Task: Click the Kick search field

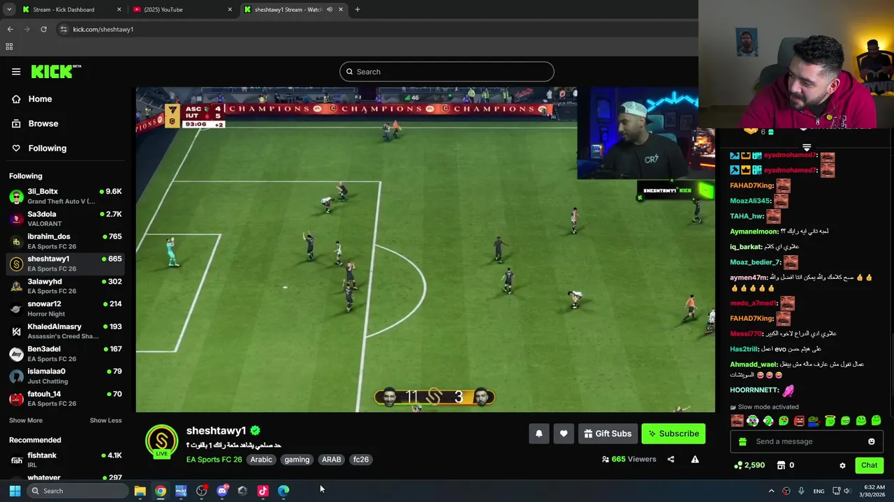Action: tap(447, 72)
